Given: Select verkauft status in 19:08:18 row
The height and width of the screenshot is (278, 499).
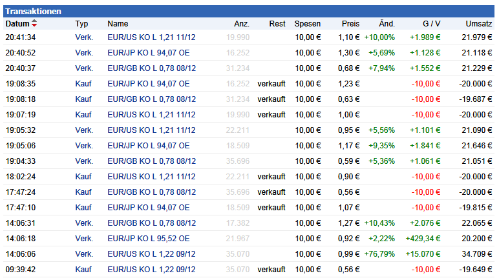Looking at the screenshot, I should (271, 99).
